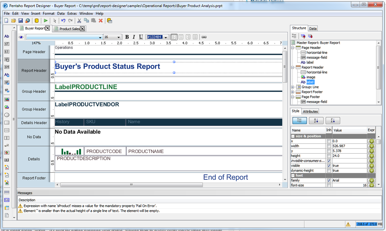Screen dimensions: 386x231
Task: Open the font size 16 dropdown
Action: 119,37
